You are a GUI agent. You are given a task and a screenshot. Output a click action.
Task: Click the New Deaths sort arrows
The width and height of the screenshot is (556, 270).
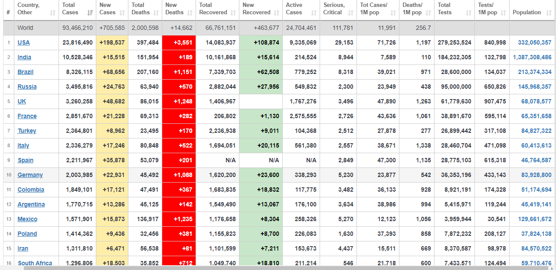[190, 13]
